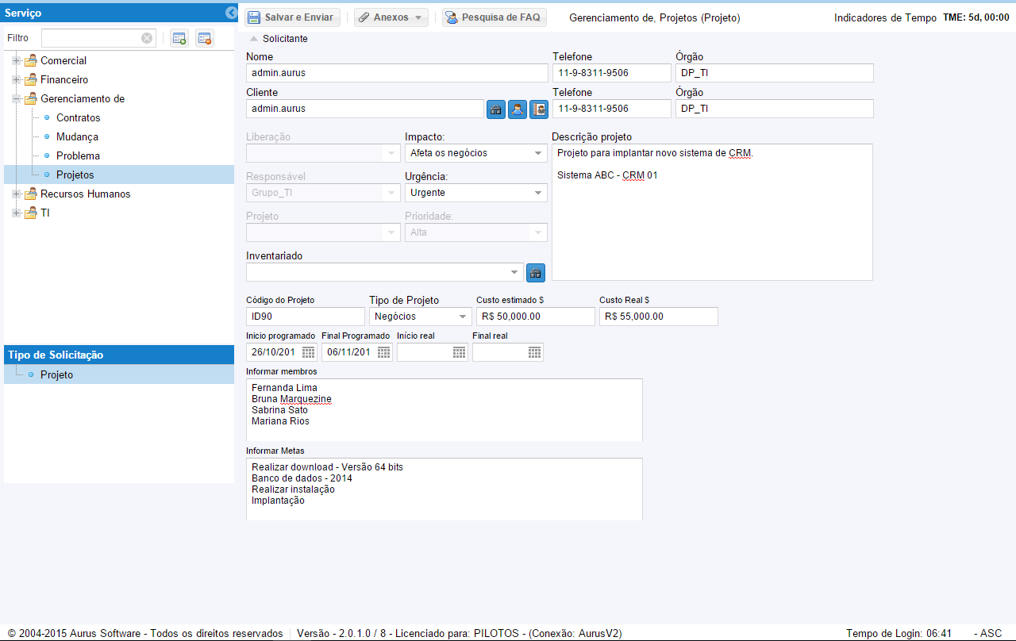Image resolution: width=1016 pixels, height=641 pixels.
Task: Click the Inicio programado date field
Action: [x=274, y=352]
